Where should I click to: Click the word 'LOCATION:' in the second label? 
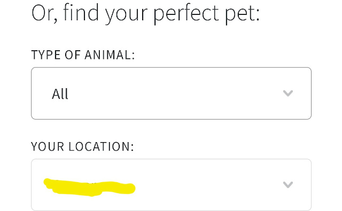click(x=101, y=146)
